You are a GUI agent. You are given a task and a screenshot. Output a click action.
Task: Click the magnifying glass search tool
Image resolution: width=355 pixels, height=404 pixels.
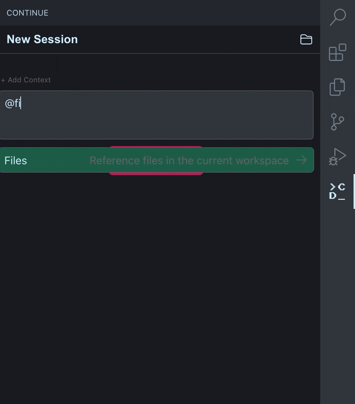click(x=337, y=17)
